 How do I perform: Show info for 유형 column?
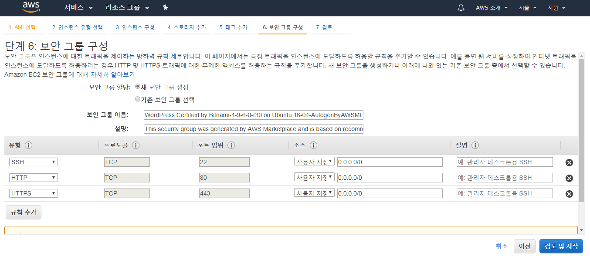click(29, 145)
